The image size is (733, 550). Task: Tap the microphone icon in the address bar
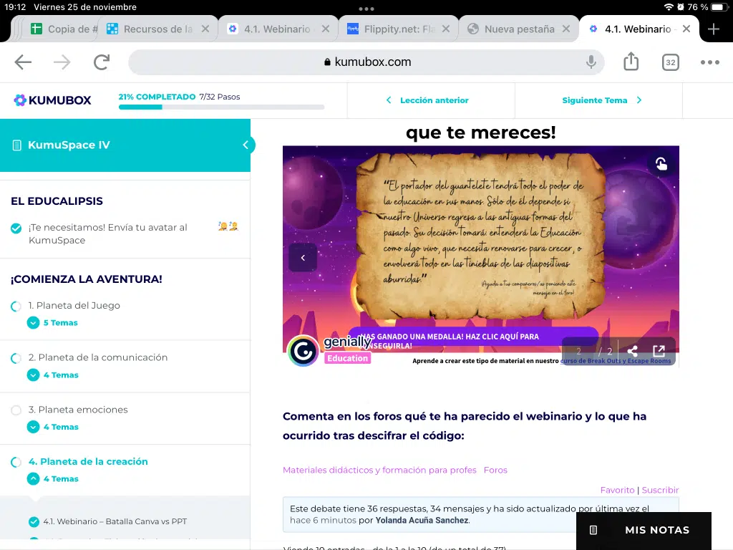591,62
